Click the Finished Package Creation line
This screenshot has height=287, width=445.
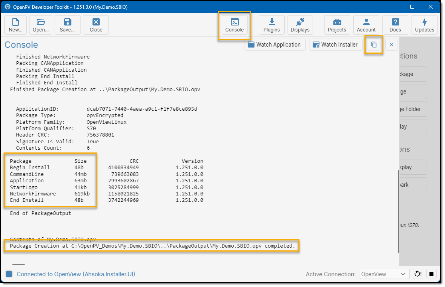(105, 90)
